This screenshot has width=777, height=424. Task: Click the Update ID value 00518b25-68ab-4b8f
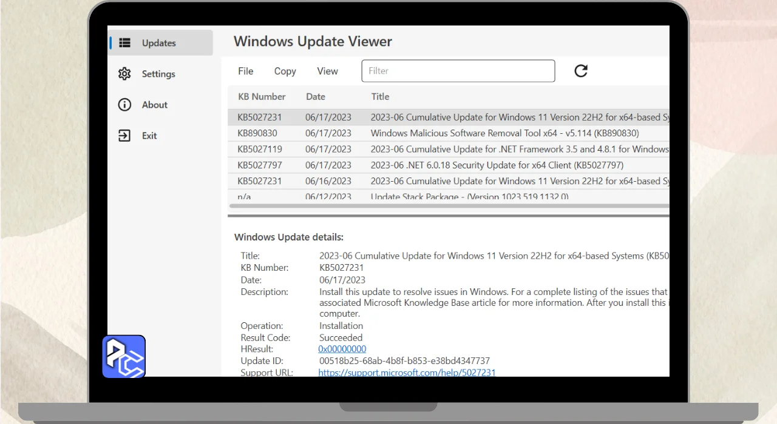[405, 361]
